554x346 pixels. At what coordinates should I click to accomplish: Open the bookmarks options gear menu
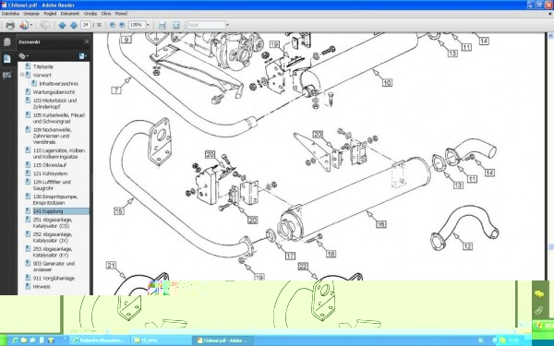coord(24,55)
